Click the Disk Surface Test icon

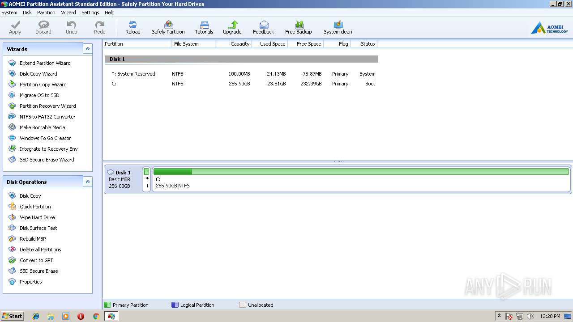pyautogui.click(x=12, y=228)
